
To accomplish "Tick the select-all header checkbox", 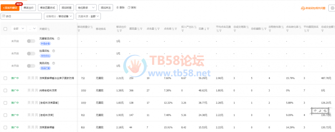I will tap(5, 29).
